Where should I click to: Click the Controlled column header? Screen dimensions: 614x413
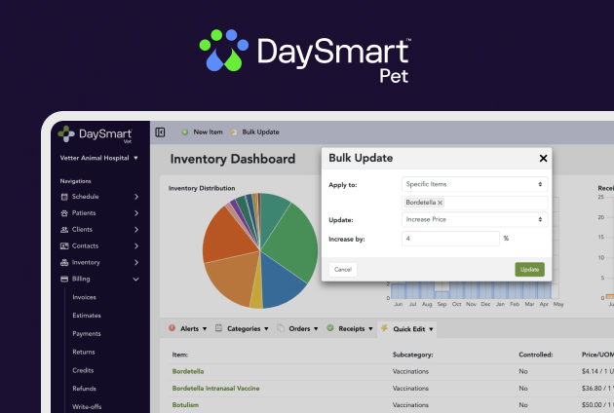pos(536,355)
